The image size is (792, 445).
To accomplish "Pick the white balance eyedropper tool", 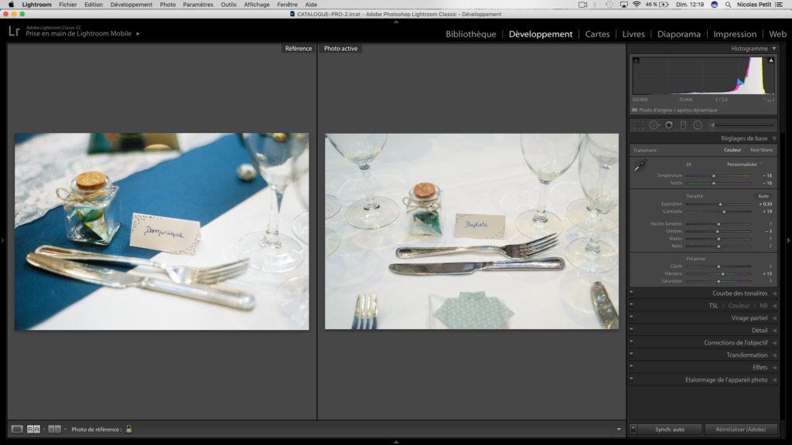I will (x=640, y=165).
